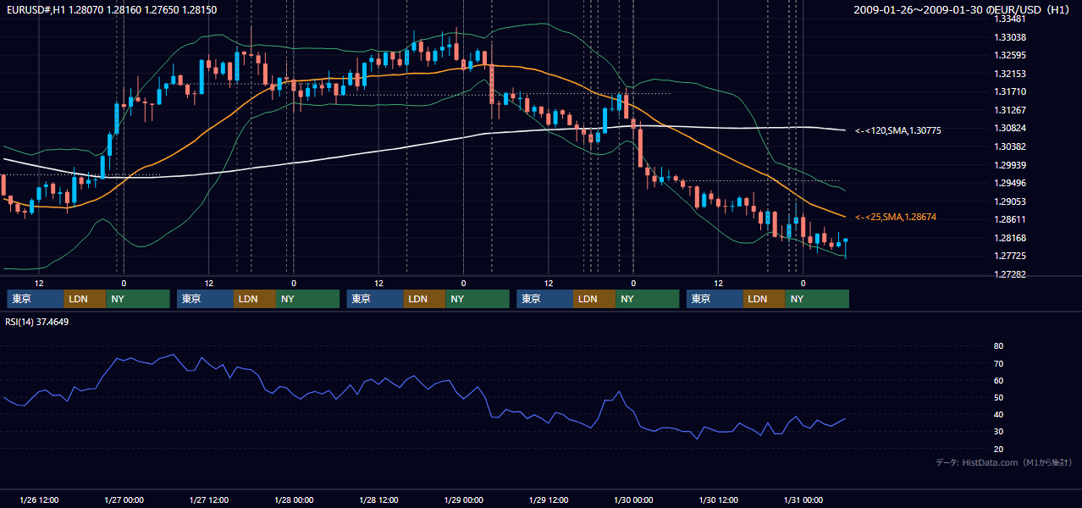Click price axis value 1.29496
Screen dimensions: 1082x508
(x=1010, y=183)
